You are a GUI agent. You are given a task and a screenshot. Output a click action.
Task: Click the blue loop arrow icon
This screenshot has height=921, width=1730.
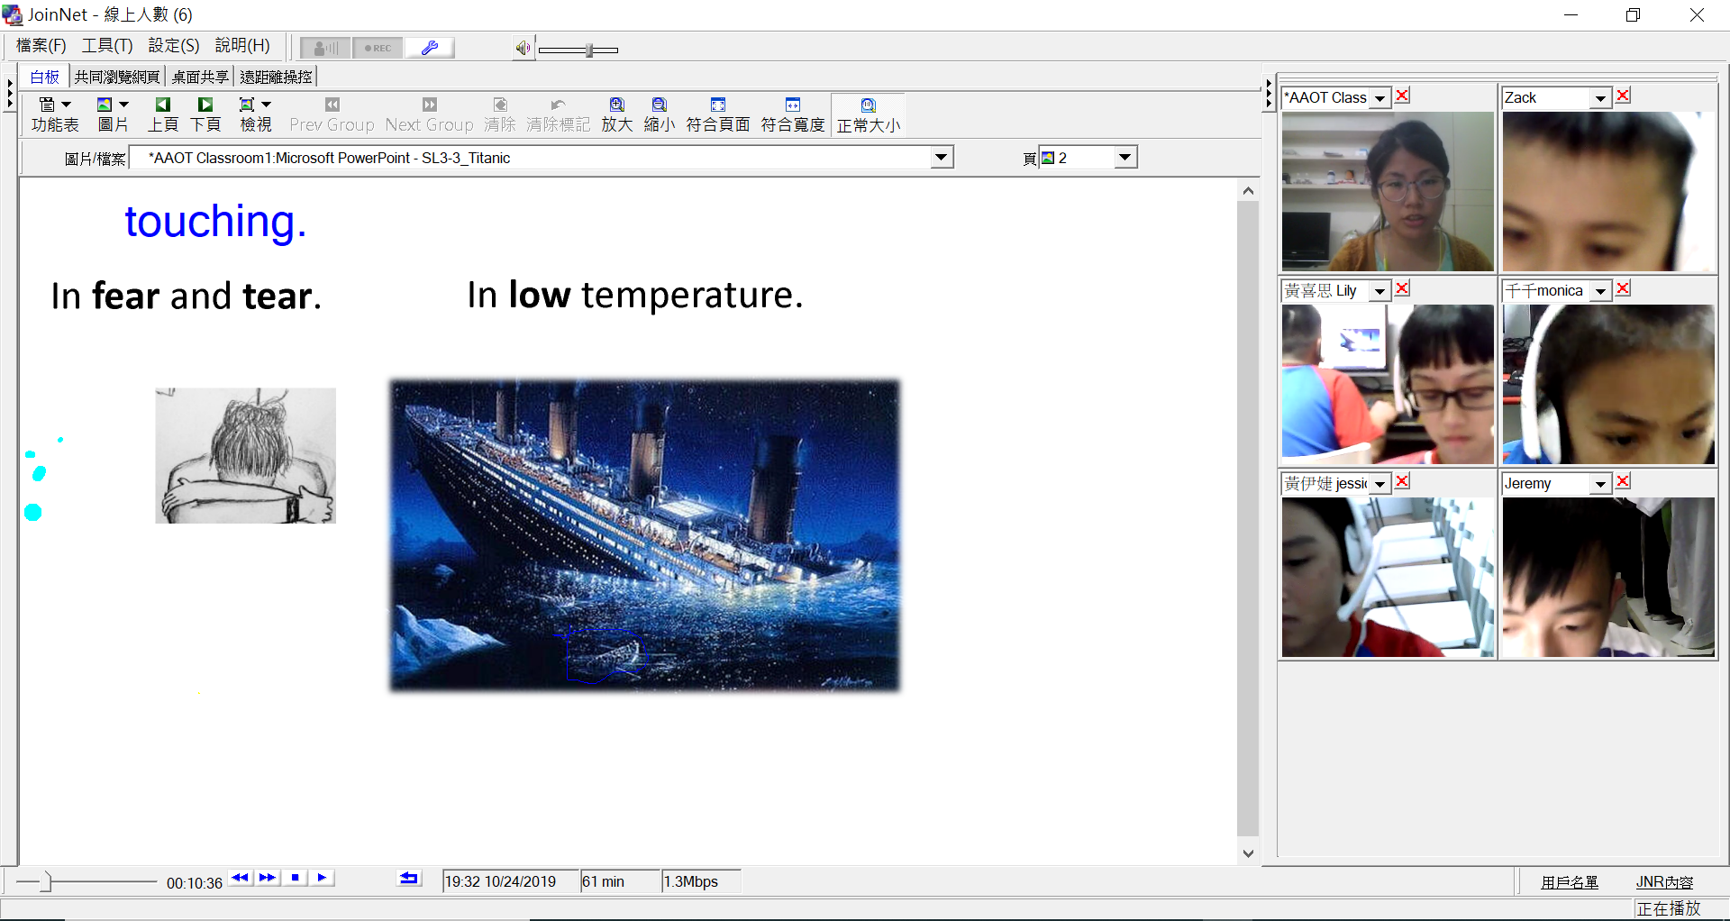click(409, 879)
